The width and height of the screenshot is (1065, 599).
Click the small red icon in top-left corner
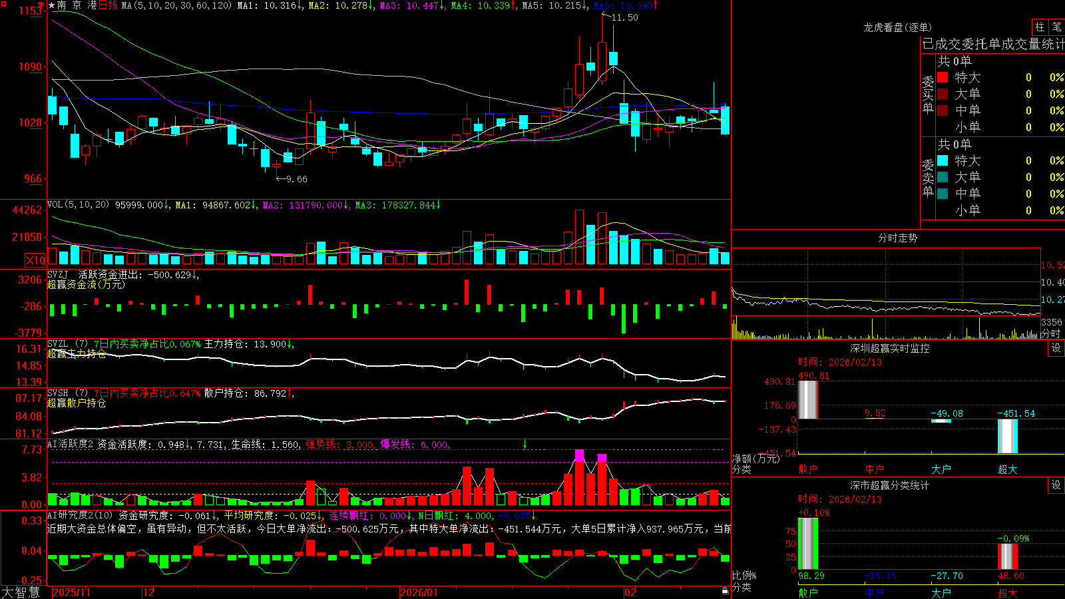[3, 3]
